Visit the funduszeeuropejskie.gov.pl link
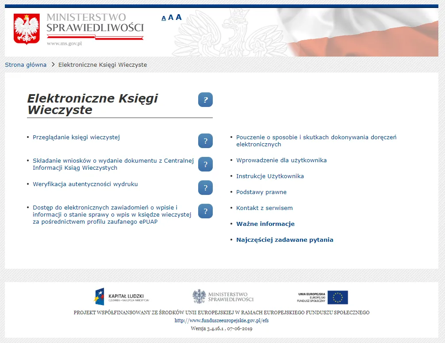Screen dimensions: 445x343 pyautogui.click(x=222, y=320)
